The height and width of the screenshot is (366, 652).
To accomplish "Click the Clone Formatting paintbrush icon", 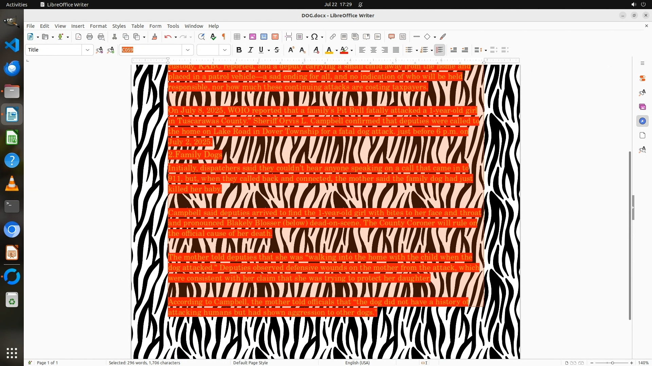I will click(x=155, y=37).
